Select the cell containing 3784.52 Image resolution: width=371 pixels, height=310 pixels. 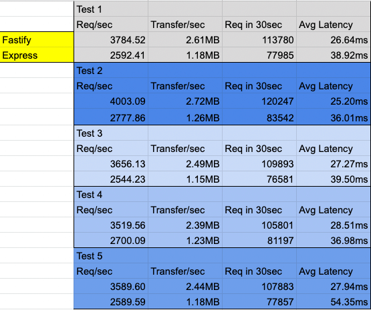(x=111, y=39)
